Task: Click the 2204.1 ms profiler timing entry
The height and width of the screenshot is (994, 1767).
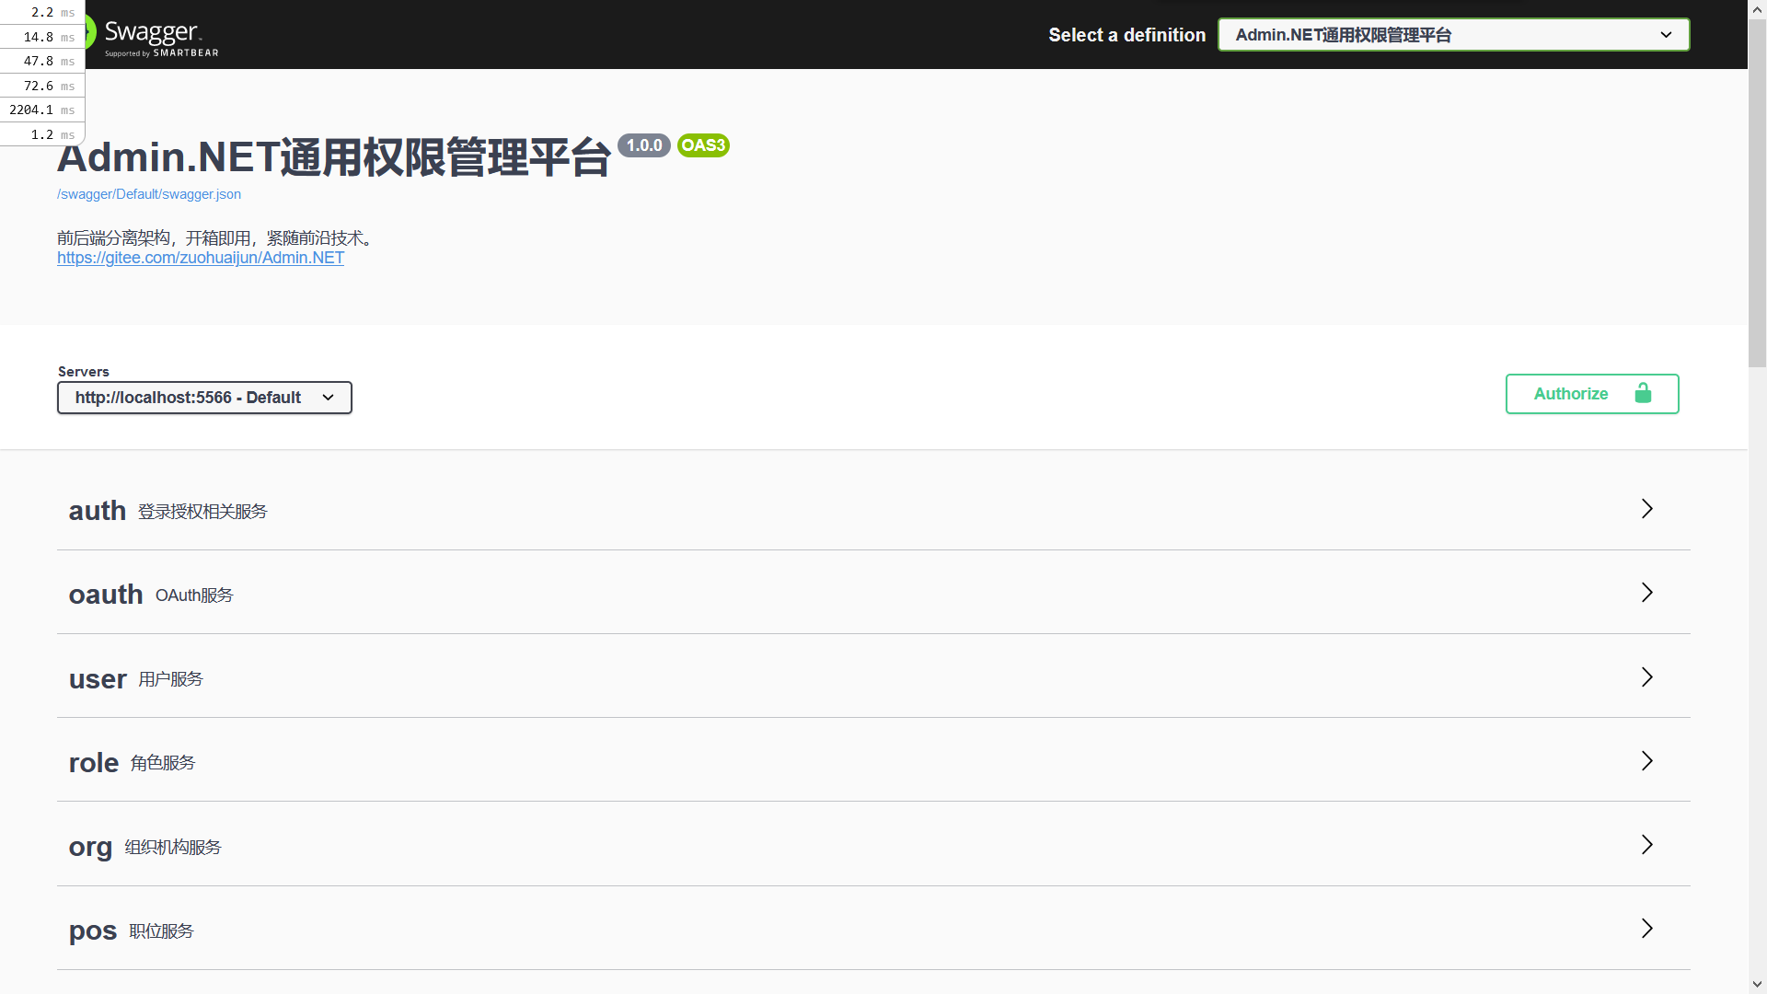Action: pyautogui.click(x=41, y=110)
